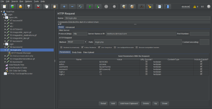
Task: Uncheck the Use KeepAlive checkbox
Action: pos(99,47)
